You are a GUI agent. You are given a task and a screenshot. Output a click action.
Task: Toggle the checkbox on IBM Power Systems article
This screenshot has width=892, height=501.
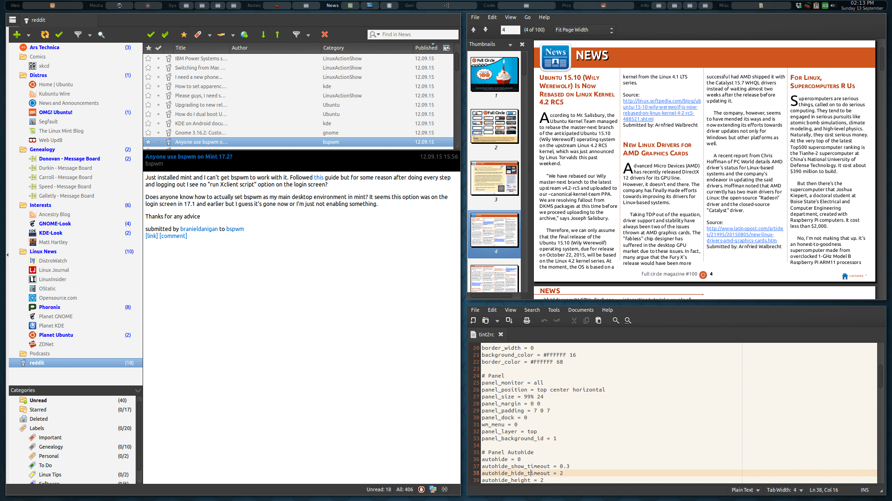pyautogui.click(x=159, y=58)
